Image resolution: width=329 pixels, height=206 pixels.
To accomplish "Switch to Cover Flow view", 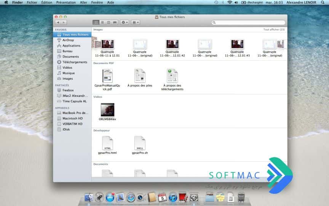I will click(x=115, y=23).
